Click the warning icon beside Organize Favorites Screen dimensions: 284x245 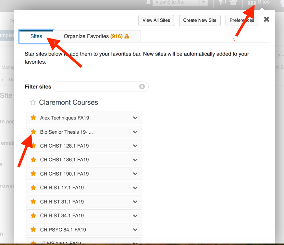tap(127, 36)
